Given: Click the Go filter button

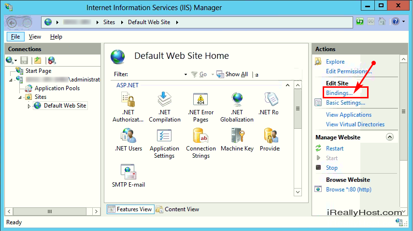Looking at the screenshot, I should (x=199, y=74).
